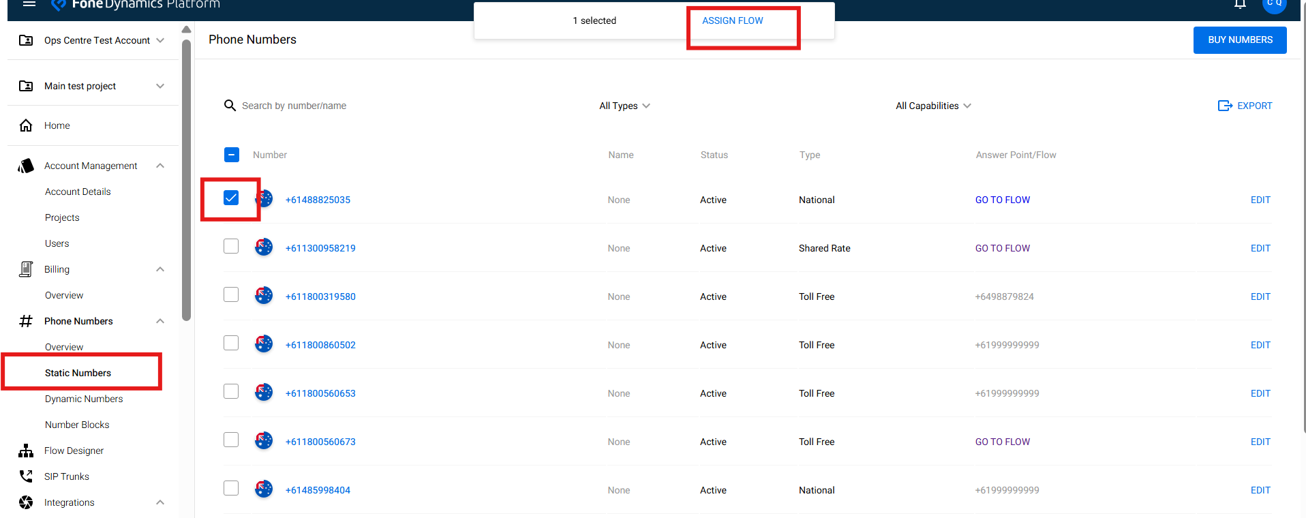This screenshot has width=1306, height=518.
Task: Click the Account Management icon
Action: pyautogui.click(x=26, y=166)
